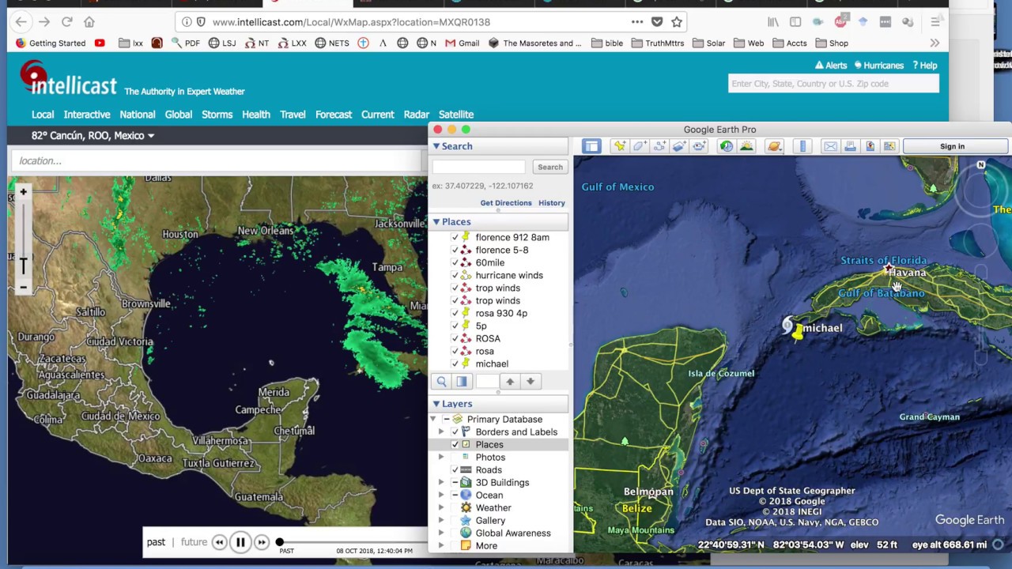Click the Save Image icon
The width and height of the screenshot is (1012, 569).
[x=870, y=146]
